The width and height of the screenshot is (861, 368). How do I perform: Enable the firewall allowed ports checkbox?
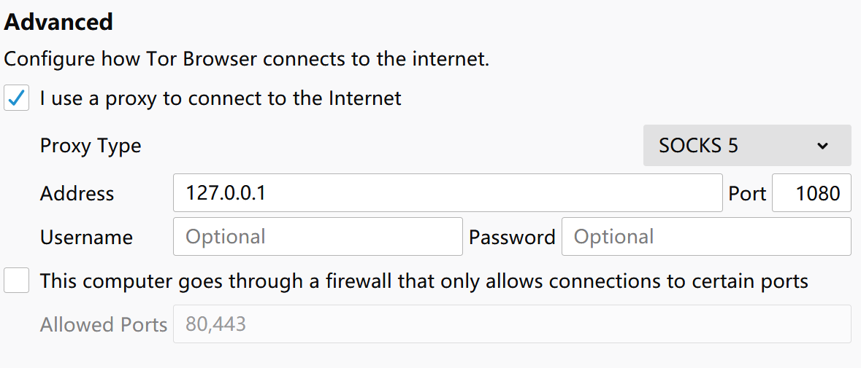pos(17,281)
